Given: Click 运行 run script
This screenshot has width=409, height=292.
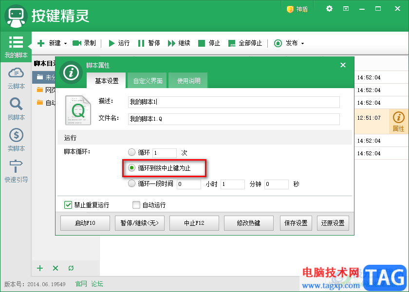Looking at the screenshot, I should pyautogui.click(x=119, y=43).
